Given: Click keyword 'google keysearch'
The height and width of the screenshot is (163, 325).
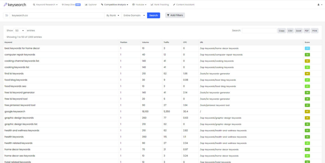Looking at the screenshot, I should coord(15,111).
